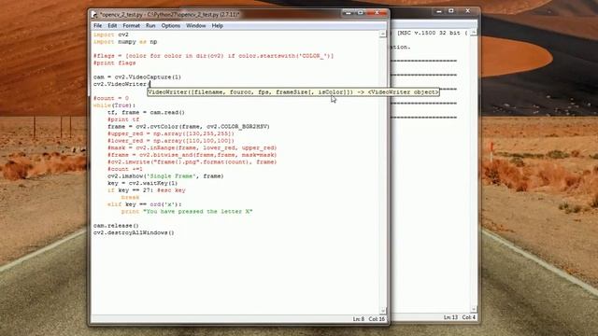The image size is (598, 336).
Task: Click the 'cam.release()' line
Action: pyautogui.click(x=116, y=226)
